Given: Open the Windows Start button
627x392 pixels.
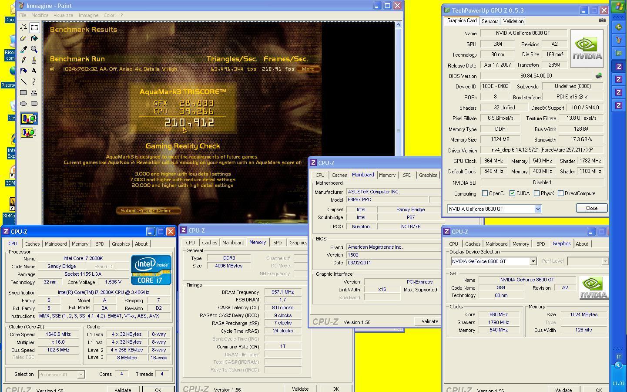Looking at the screenshot, I should [x=618, y=7].
